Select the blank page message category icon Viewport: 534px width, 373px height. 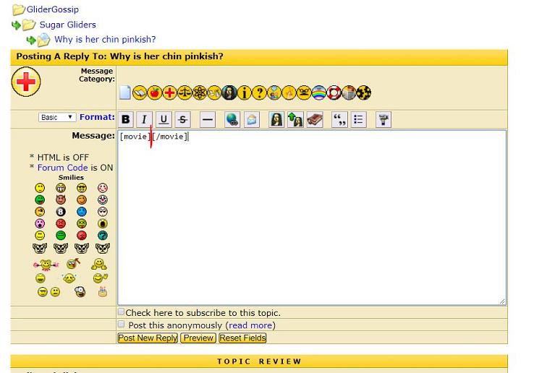click(125, 93)
